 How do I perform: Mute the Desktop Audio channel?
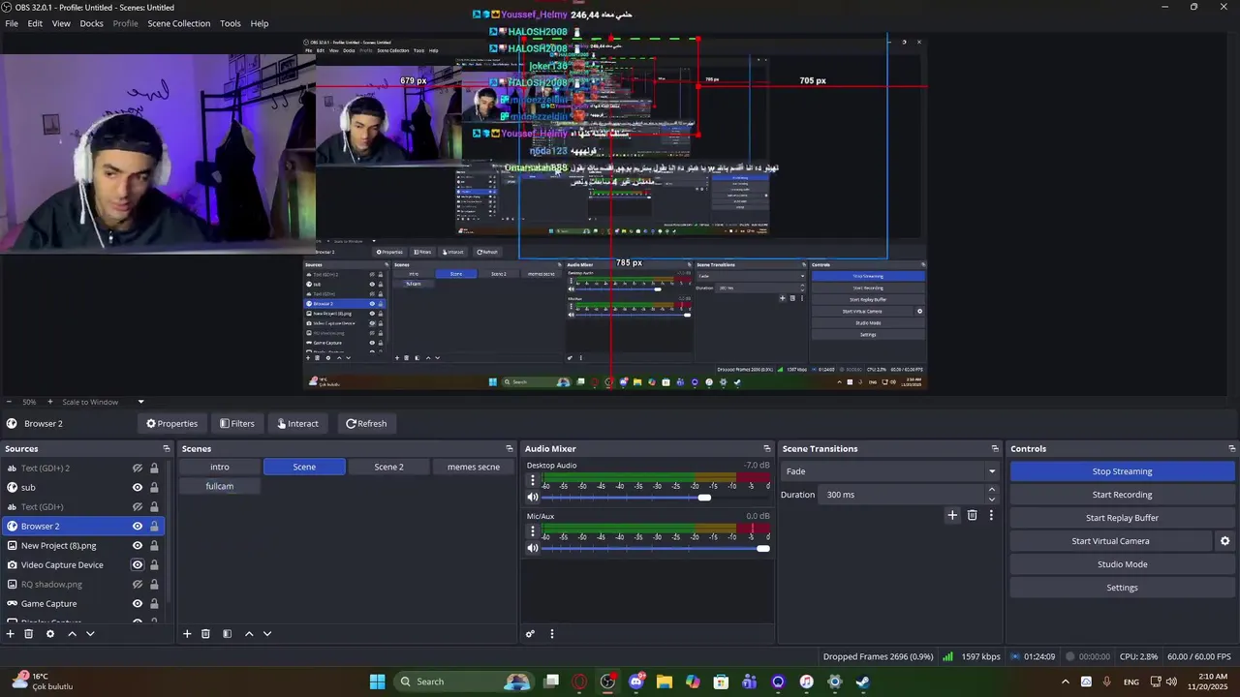pyautogui.click(x=533, y=497)
